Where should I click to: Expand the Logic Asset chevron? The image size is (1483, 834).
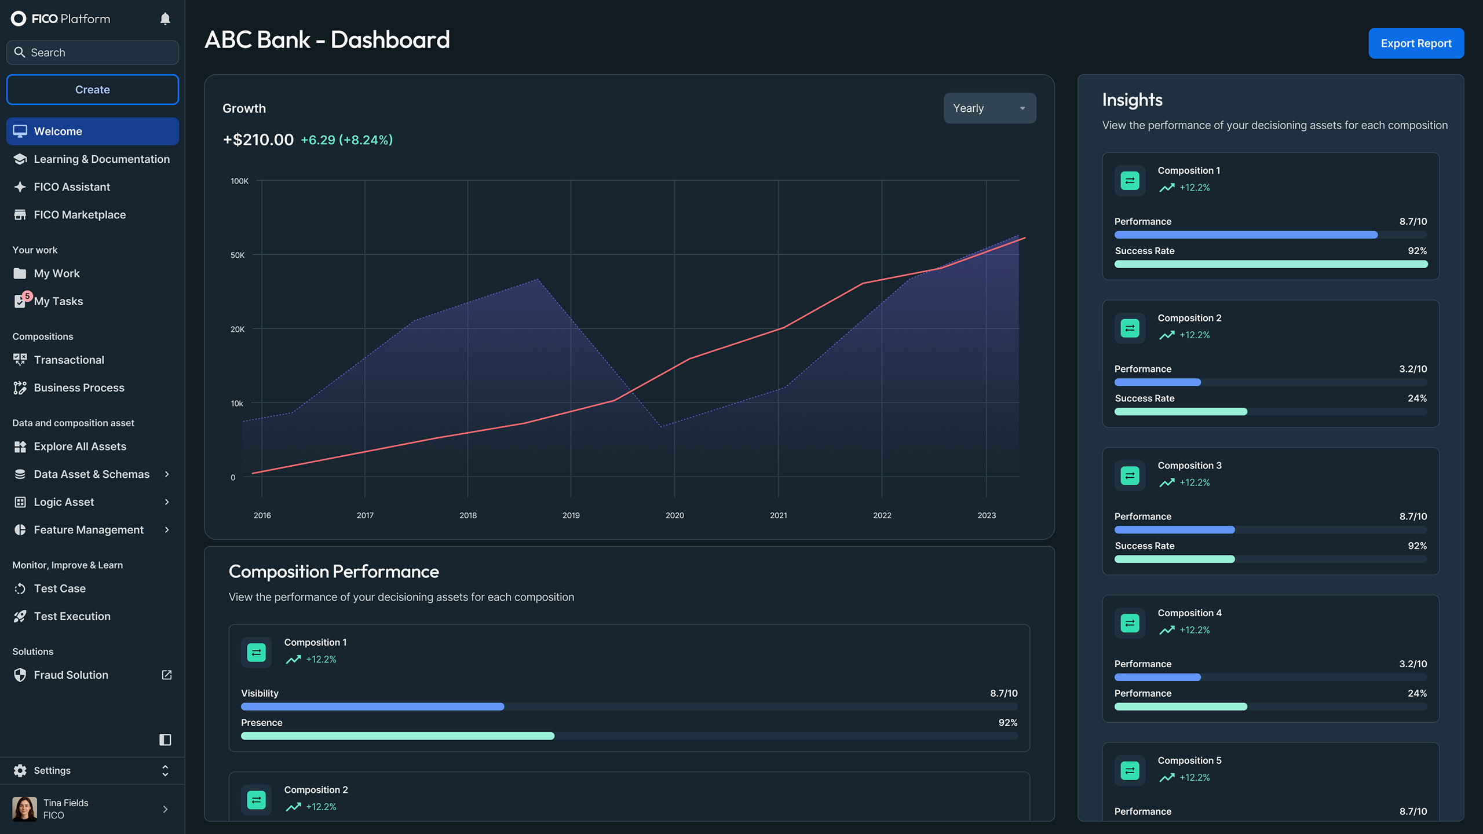coord(167,502)
